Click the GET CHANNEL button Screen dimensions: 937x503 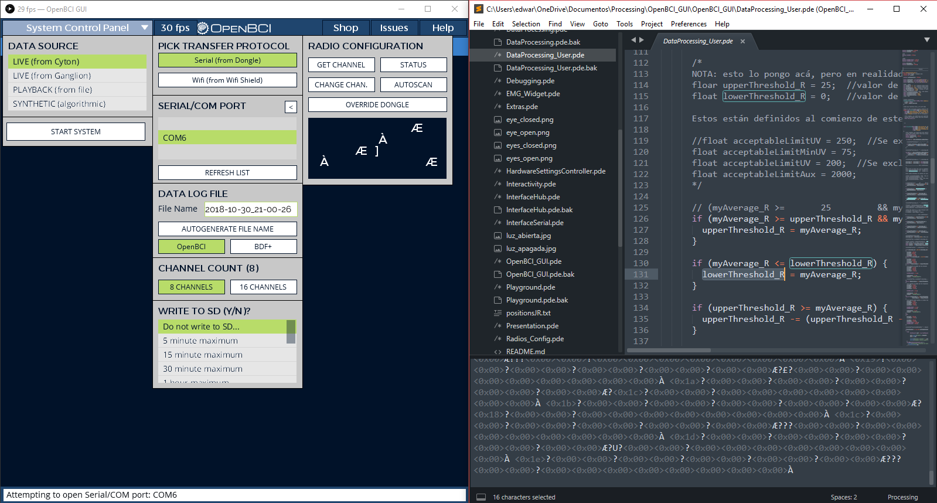(341, 65)
